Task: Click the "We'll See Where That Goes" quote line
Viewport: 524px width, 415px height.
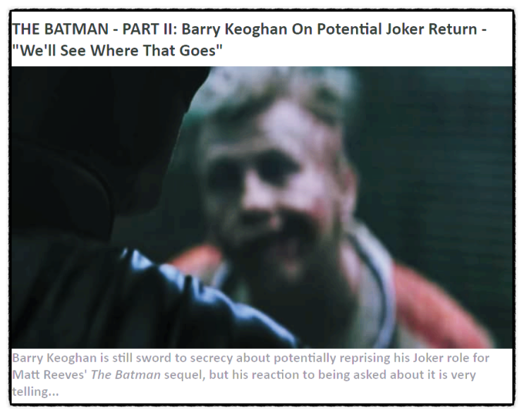Action: click(x=117, y=51)
